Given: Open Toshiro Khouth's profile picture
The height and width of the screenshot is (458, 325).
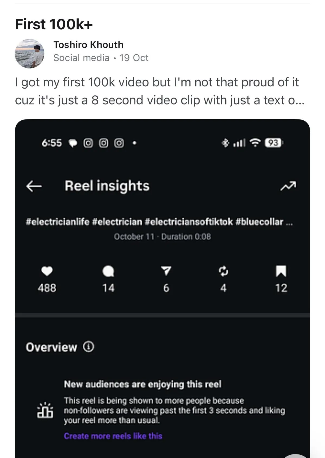Looking at the screenshot, I should (29, 53).
